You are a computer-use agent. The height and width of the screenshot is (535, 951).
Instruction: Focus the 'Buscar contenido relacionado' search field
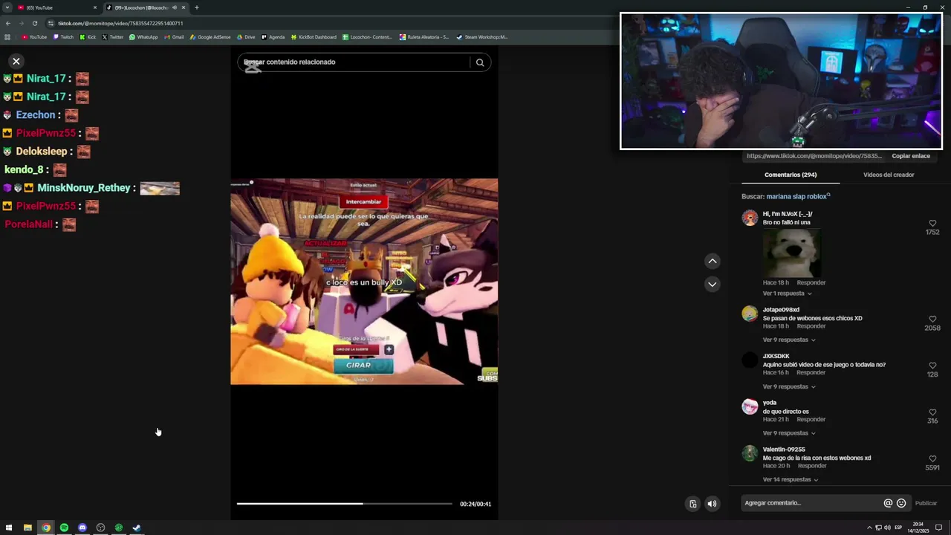(x=354, y=62)
